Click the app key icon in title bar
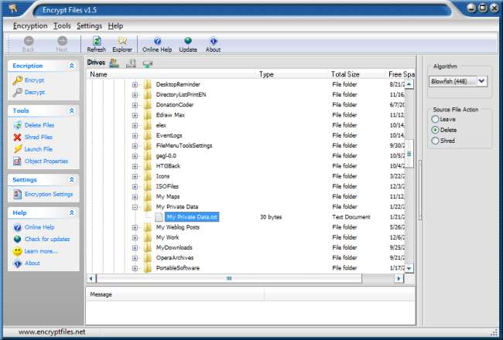This screenshot has height=340, width=503. (x=13, y=8)
